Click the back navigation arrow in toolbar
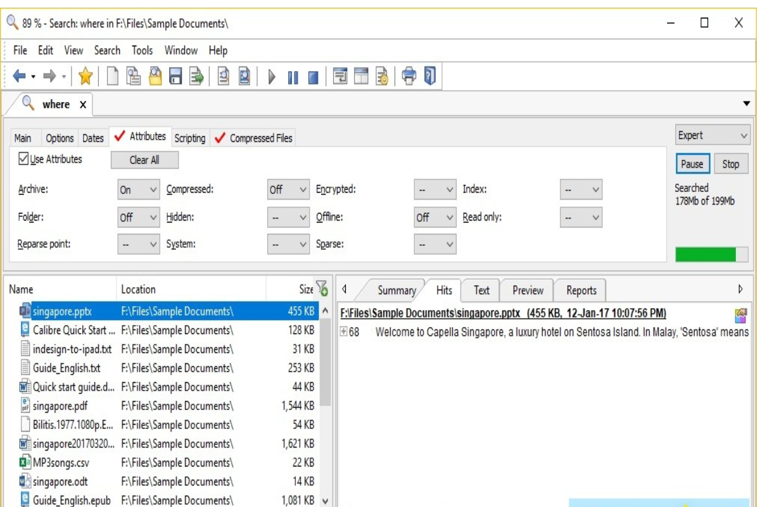This screenshot has height=507, width=760. pos(19,77)
